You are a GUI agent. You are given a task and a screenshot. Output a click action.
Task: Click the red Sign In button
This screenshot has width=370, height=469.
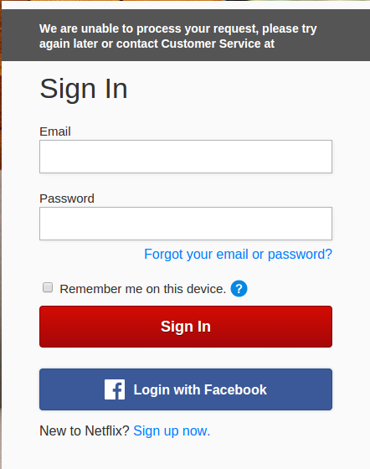pyautogui.click(x=186, y=327)
